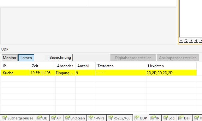Click the expand-to-corner arrow icon
Viewport: 202px width, 121px height.
coord(186,41)
